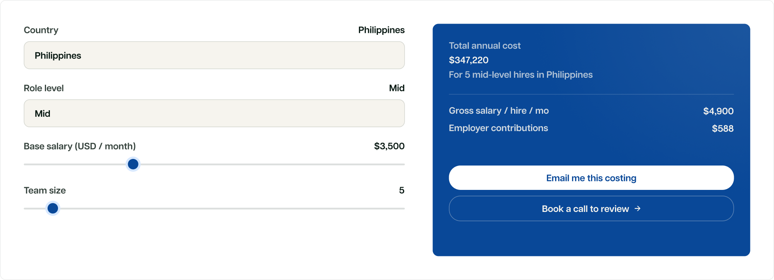
Task: Click Email me this costing button
Action: click(x=591, y=178)
